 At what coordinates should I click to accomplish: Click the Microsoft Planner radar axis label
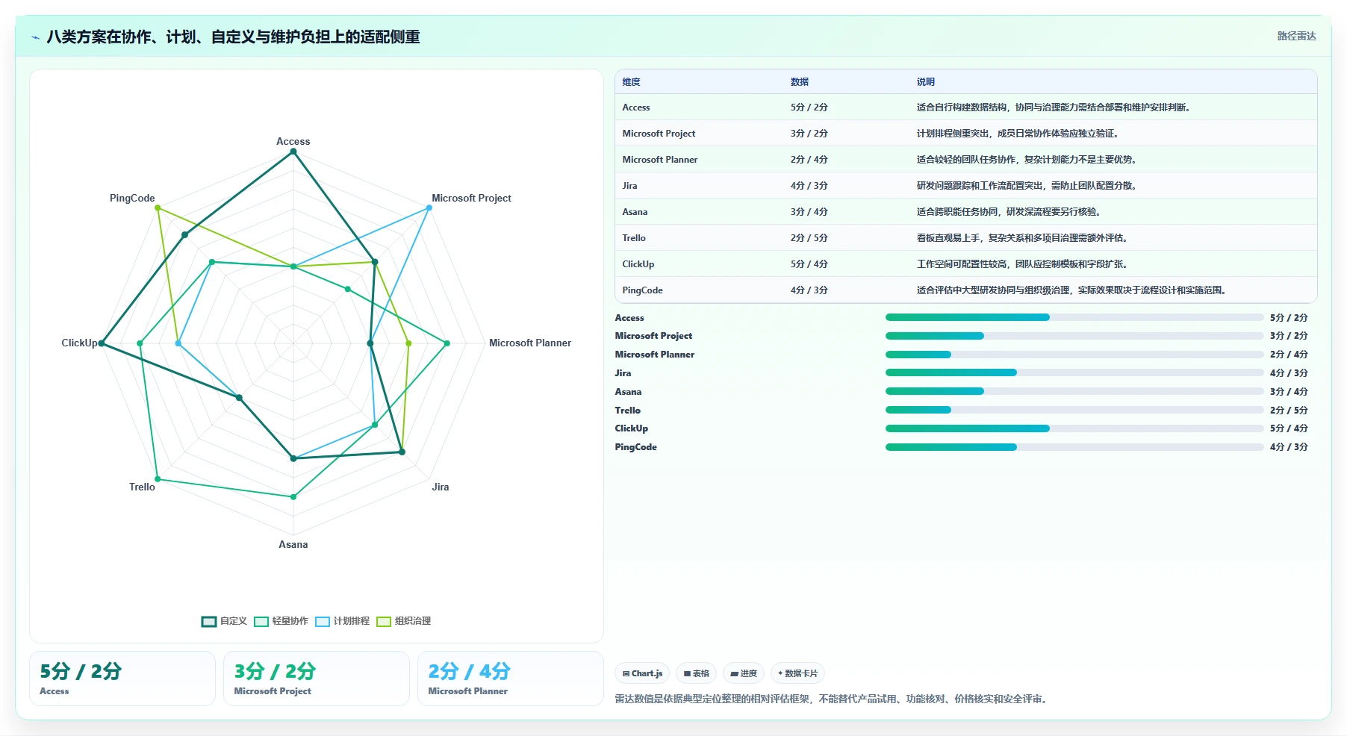click(x=530, y=343)
